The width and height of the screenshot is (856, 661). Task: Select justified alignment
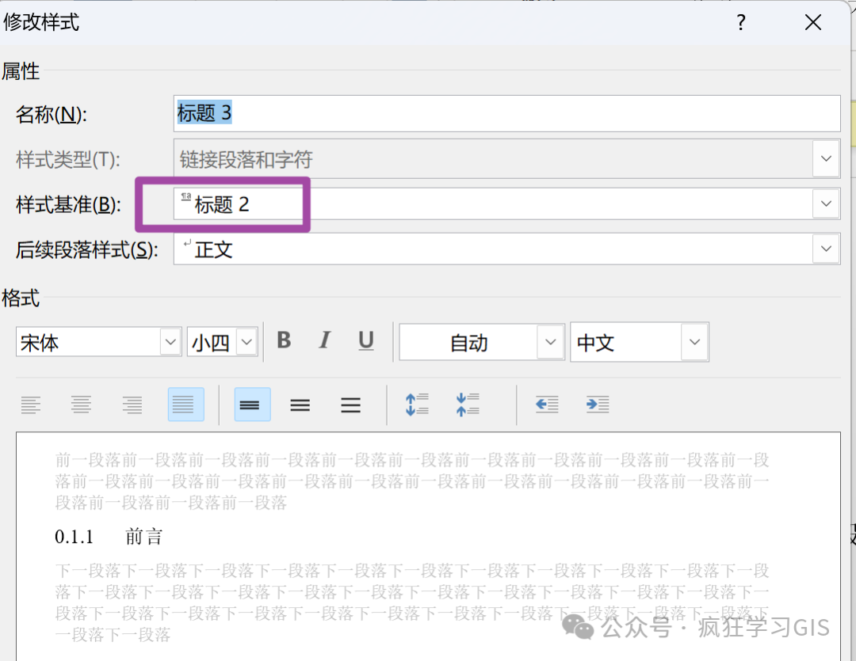(x=184, y=405)
